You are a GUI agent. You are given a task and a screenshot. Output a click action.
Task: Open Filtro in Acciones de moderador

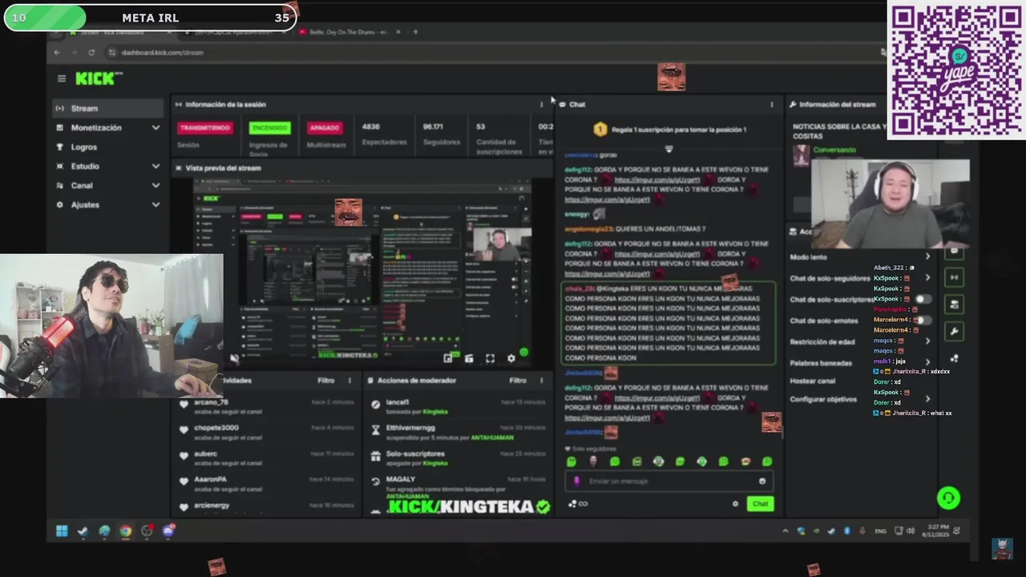(518, 381)
